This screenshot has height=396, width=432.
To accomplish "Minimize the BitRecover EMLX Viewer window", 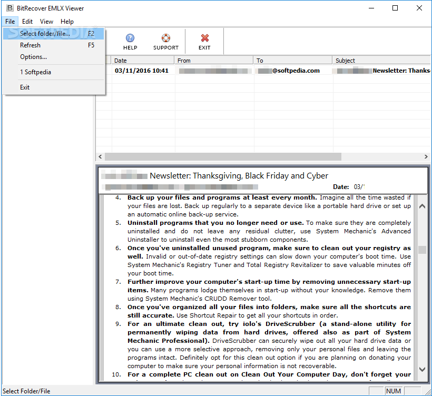I will click(371, 8).
